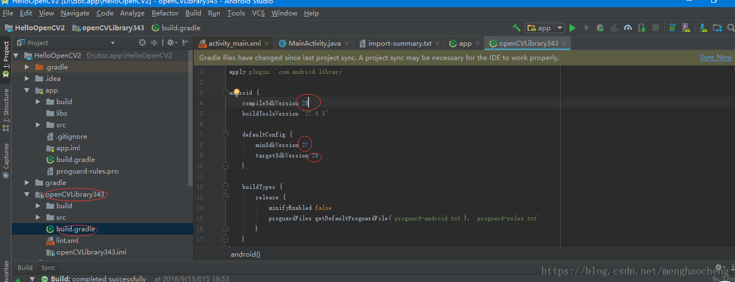This screenshot has width=735, height=282.
Task: Expand the .idea folder
Action: coord(26,79)
